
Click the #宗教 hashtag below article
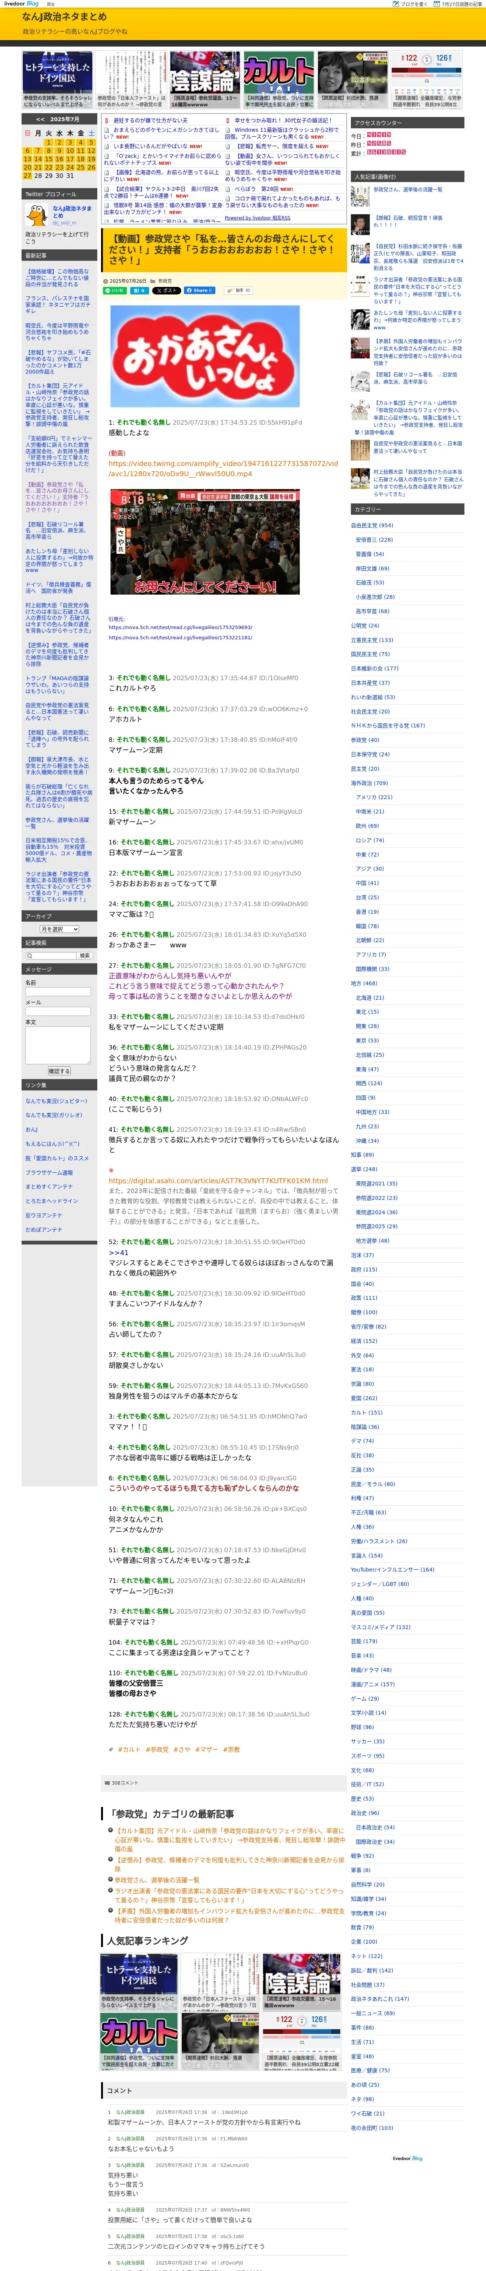pos(231,1749)
